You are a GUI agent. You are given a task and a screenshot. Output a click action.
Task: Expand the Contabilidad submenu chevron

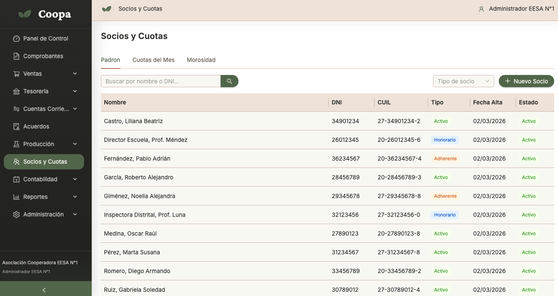point(75,179)
